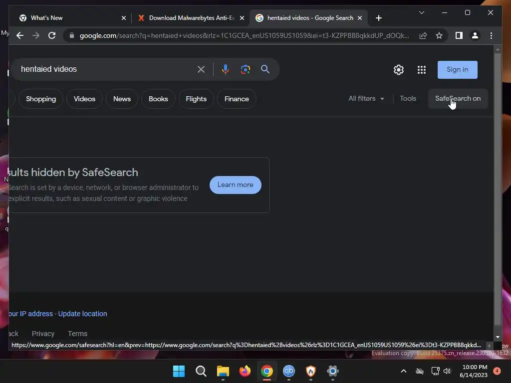Open a new tab with the plus
Viewport: 511px width, 383px height.
click(378, 18)
